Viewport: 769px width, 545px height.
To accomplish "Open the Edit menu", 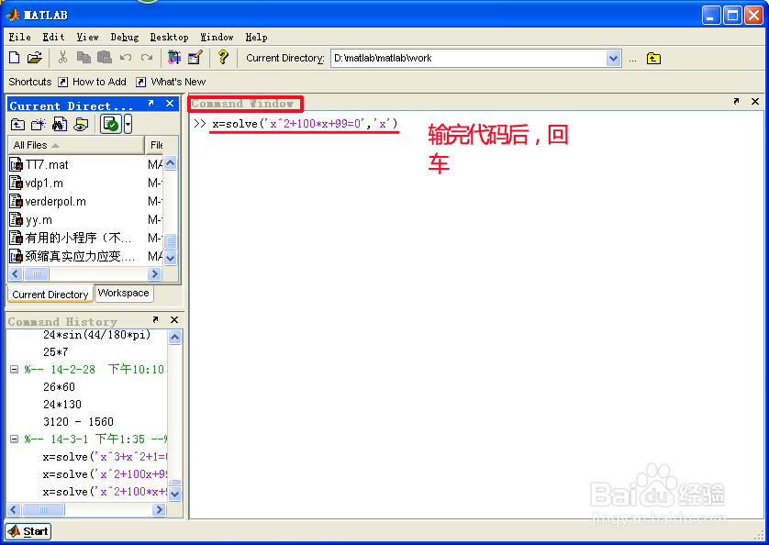I will point(53,38).
